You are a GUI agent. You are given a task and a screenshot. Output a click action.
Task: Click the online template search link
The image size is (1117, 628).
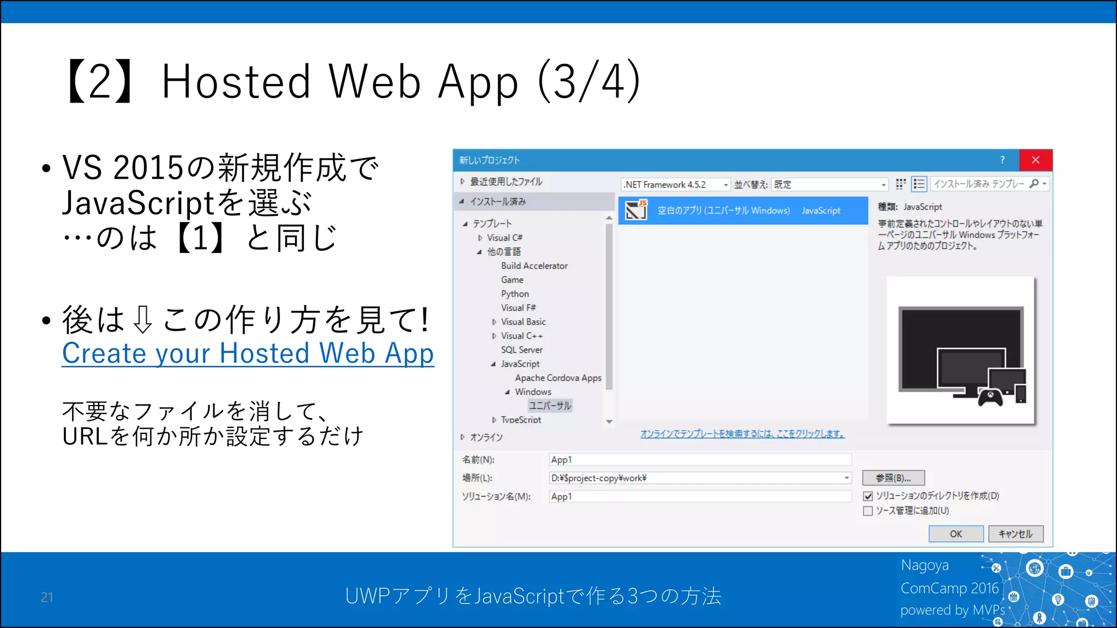click(x=742, y=434)
